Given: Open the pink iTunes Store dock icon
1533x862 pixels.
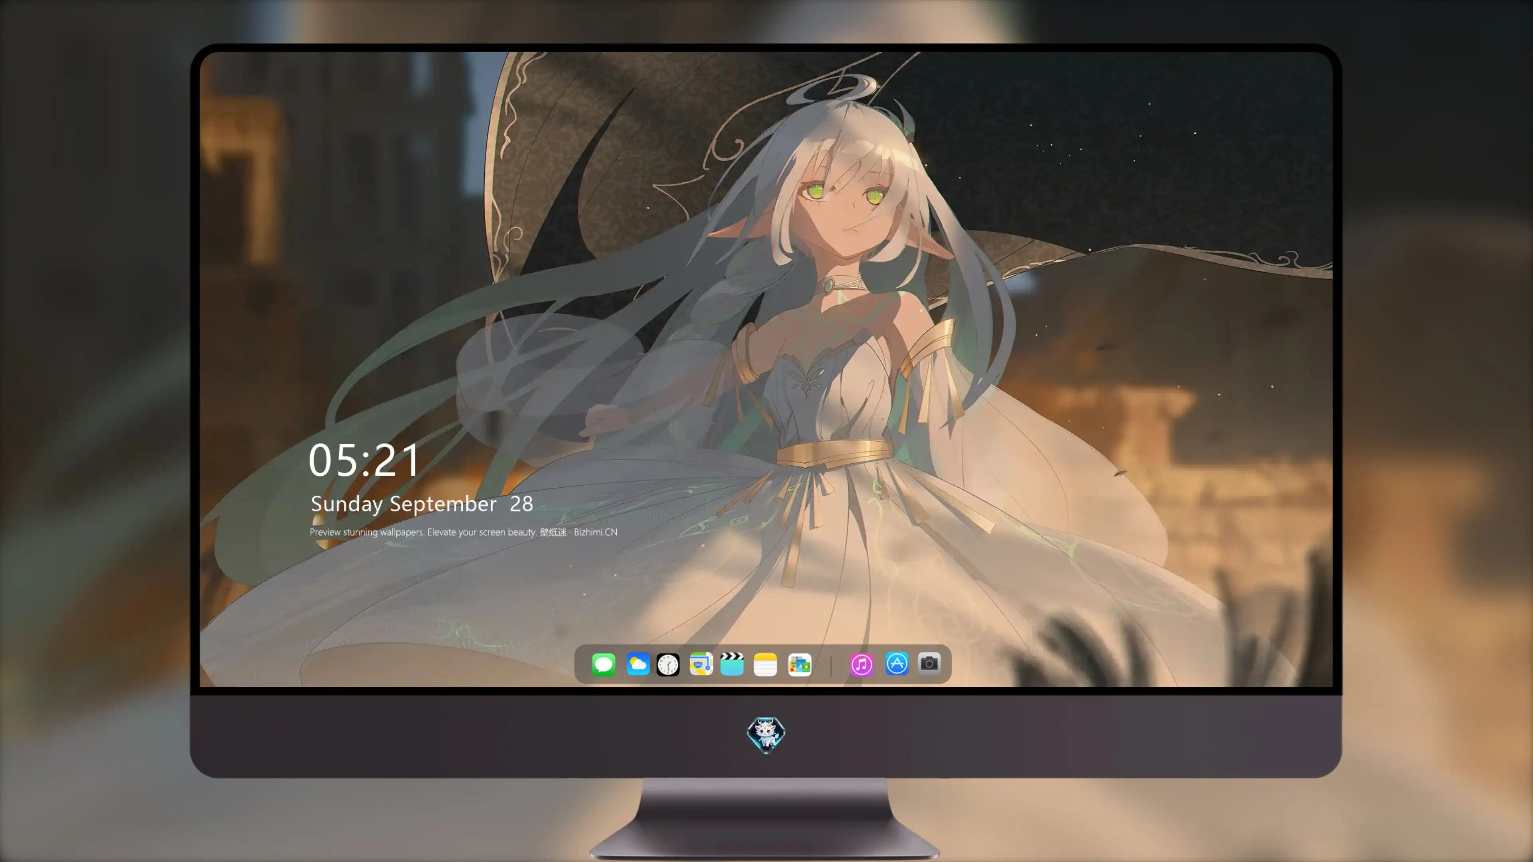Looking at the screenshot, I should point(862,664).
